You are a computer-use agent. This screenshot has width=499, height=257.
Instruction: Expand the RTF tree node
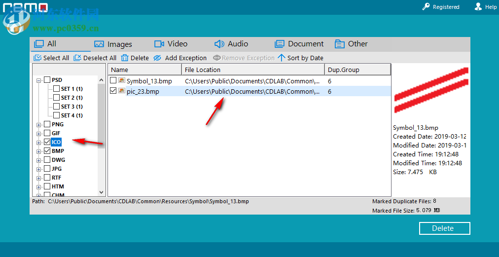pos(39,179)
